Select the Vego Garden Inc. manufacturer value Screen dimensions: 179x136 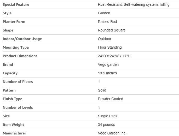click(112, 133)
